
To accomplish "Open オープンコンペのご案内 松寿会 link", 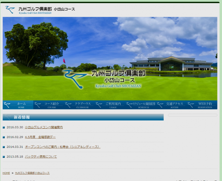I will (x=62, y=147).
